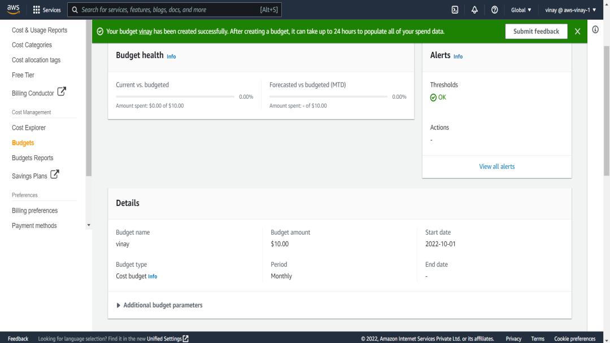The height and width of the screenshot is (343, 610).
Task: Click the green OK threshold status icon
Action: (433, 98)
